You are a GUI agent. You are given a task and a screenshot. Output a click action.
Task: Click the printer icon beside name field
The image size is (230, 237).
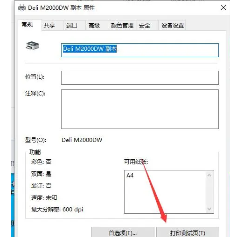click(32, 46)
